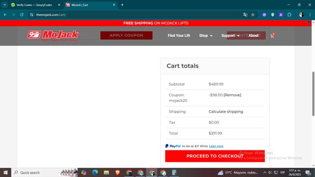
Task: Open the Windows Start menu
Action: point(5,173)
